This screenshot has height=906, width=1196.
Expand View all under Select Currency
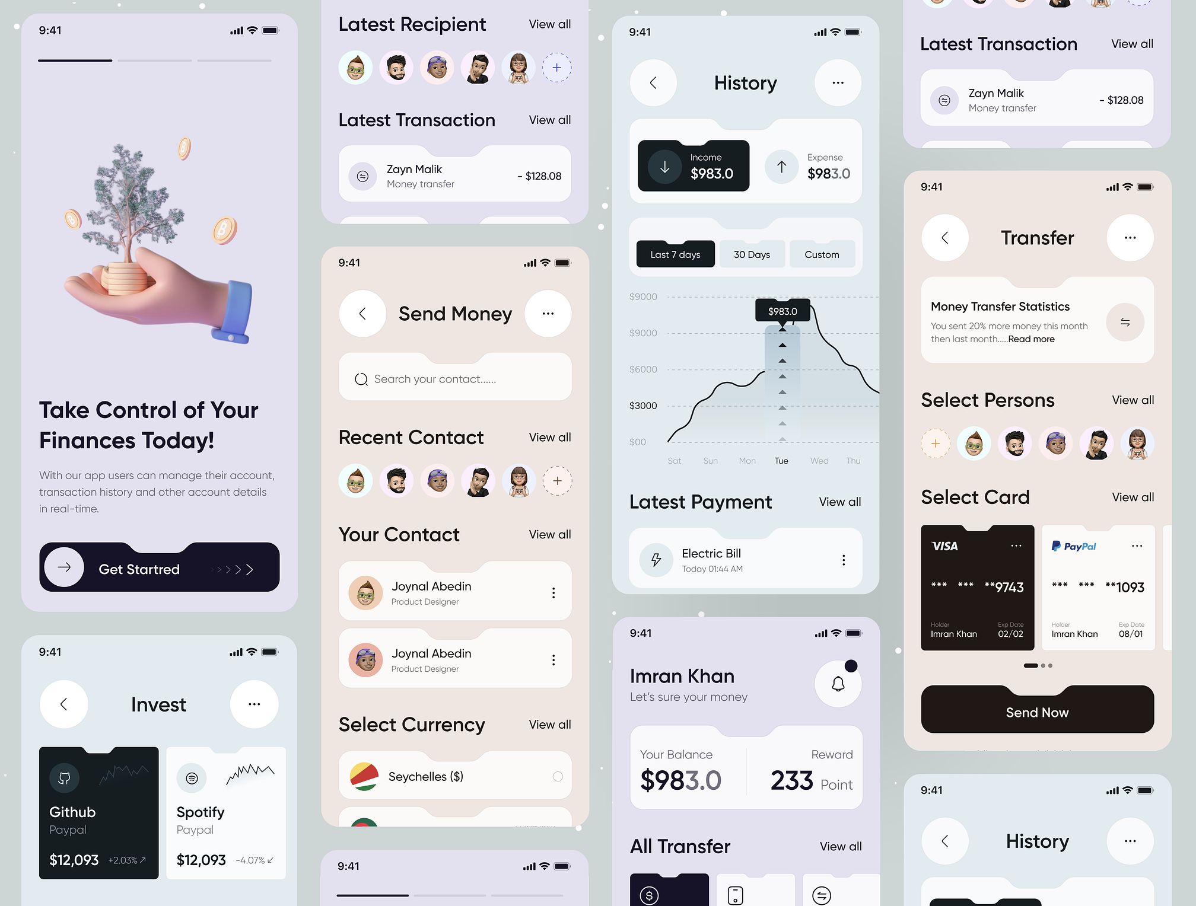point(551,723)
